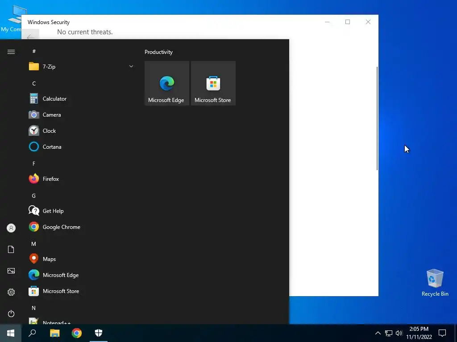
Task: Click the M letter header
Action: (34, 244)
